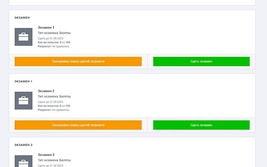Image resolution: width=267 pixels, height=167 pixels.
Task: Select the bold Экзамен 3 card title
Action: click(x=46, y=155)
